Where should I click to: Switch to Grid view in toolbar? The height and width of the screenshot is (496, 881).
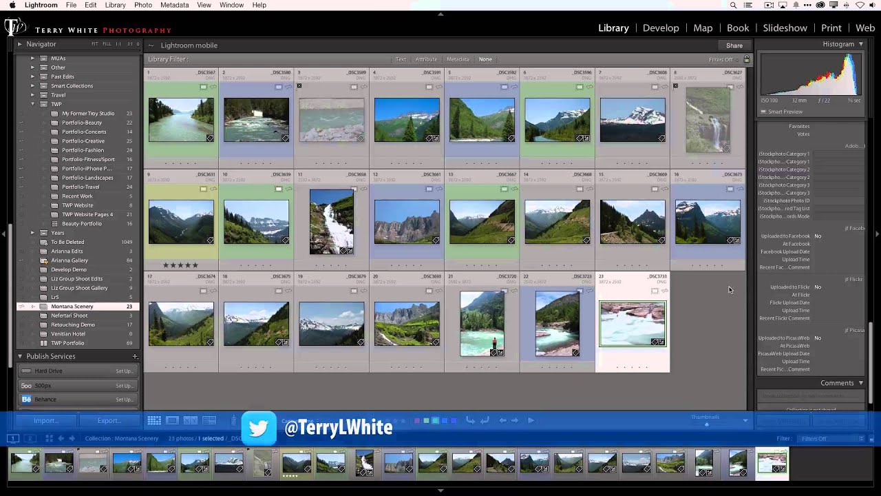pyautogui.click(x=154, y=420)
